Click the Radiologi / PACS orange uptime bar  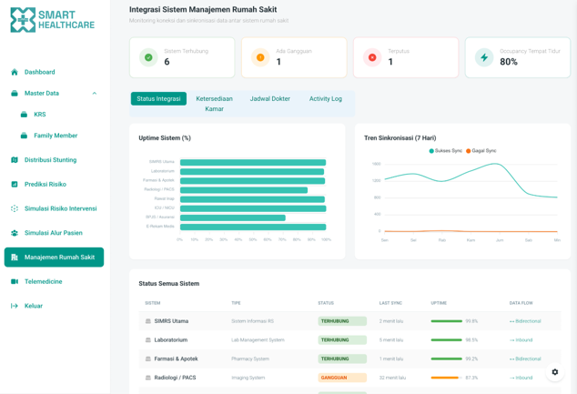click(x=446, y=378)
